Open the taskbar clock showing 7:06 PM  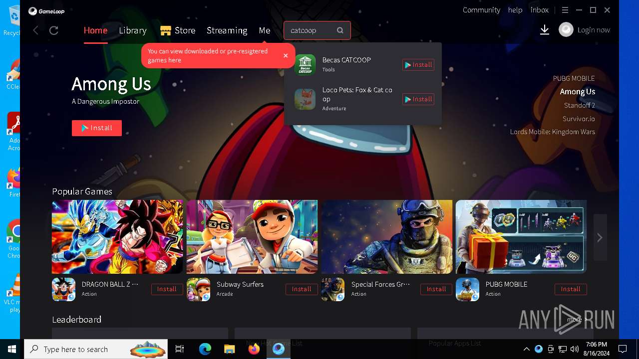click(597, 349)
